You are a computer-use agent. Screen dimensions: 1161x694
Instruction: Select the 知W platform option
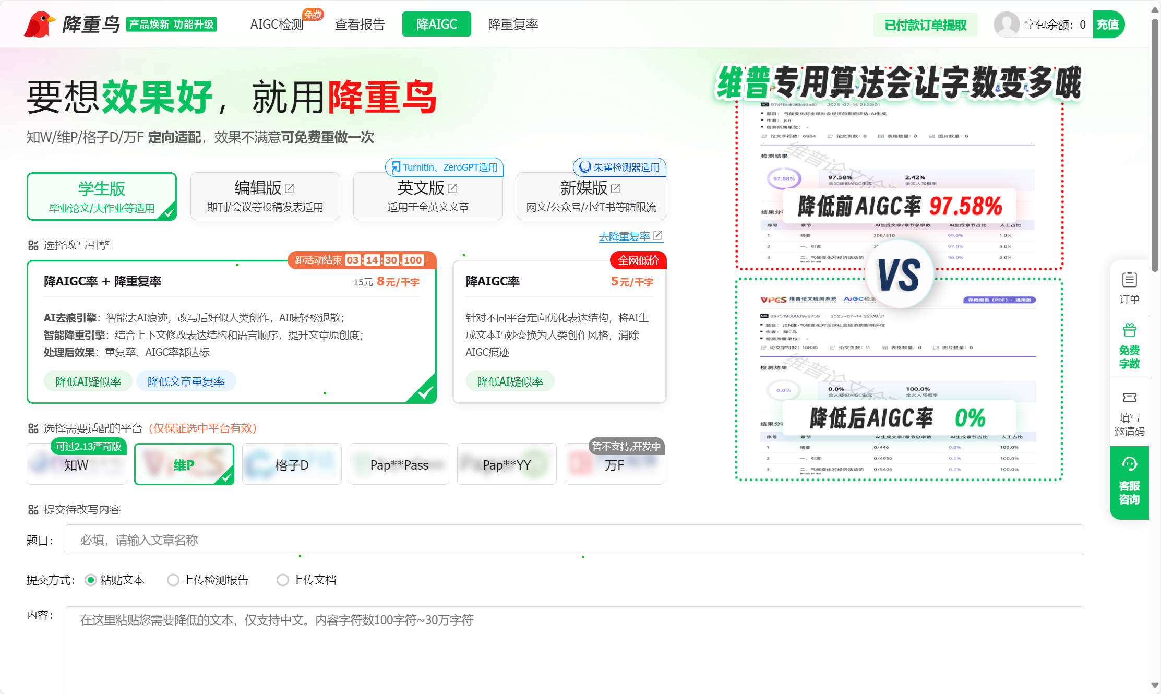[76, 464]
